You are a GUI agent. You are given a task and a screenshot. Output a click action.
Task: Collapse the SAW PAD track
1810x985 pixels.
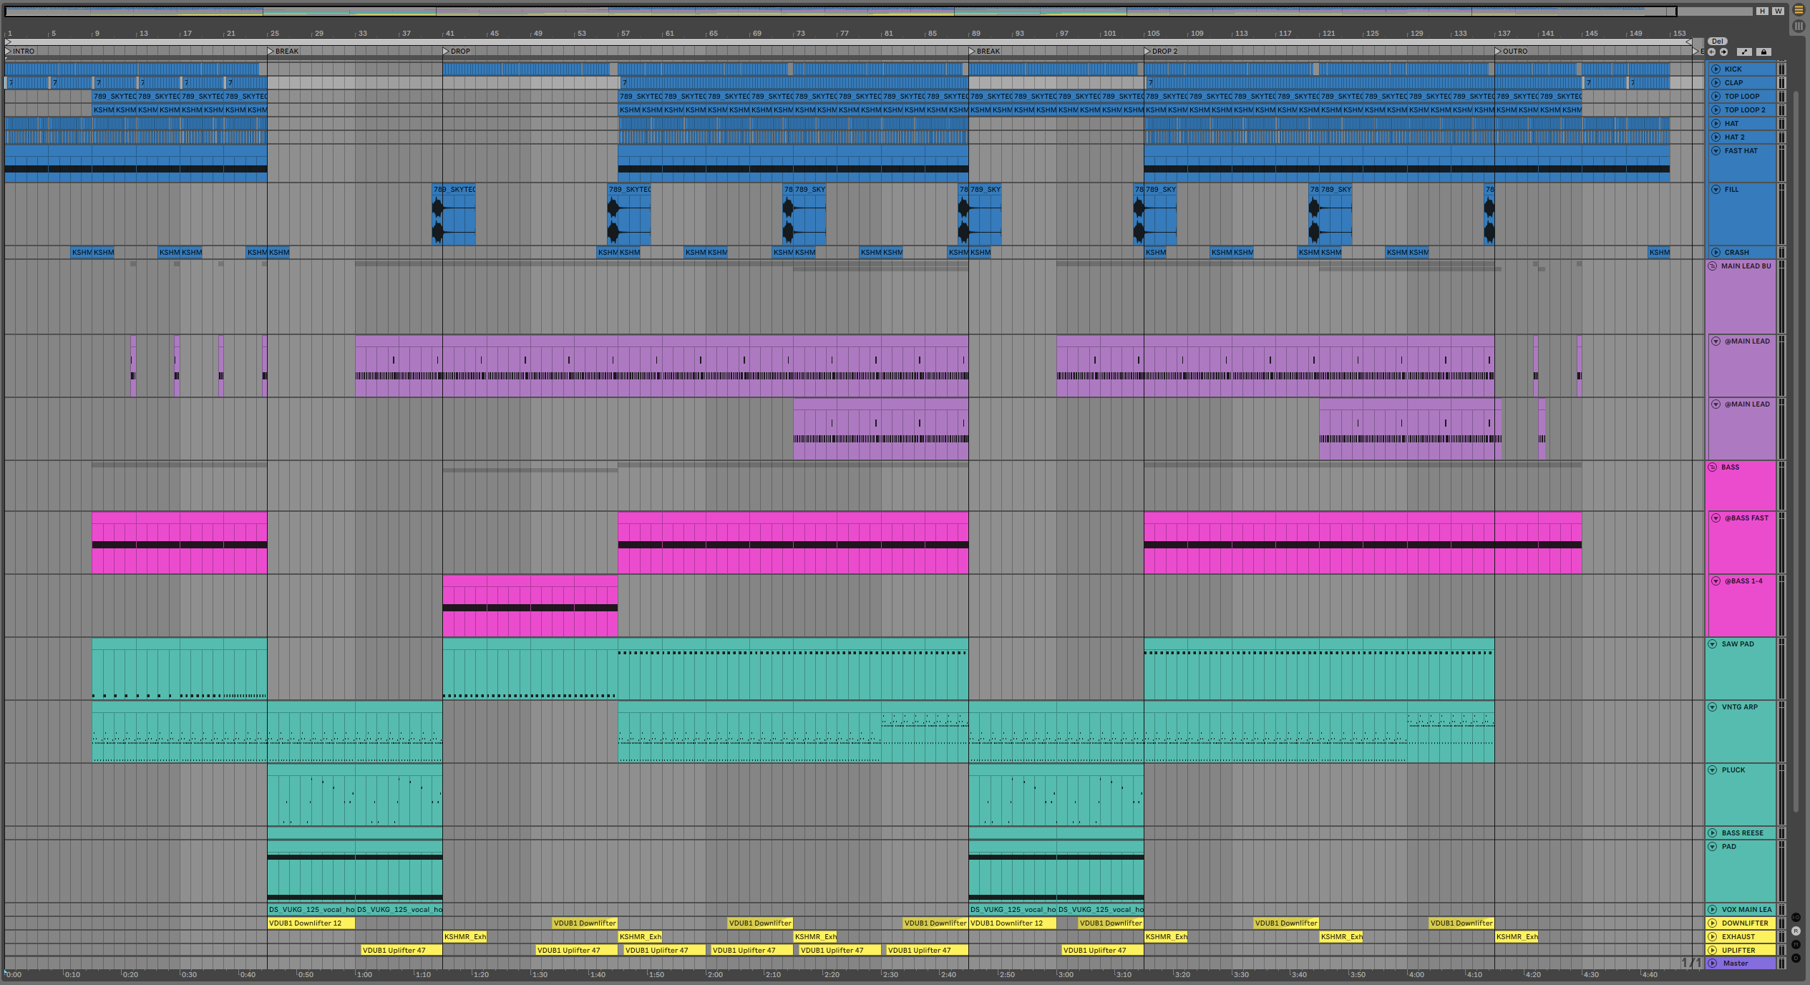(x=1713, y=644)
